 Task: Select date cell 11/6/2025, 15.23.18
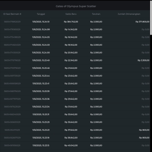(41, 138)
